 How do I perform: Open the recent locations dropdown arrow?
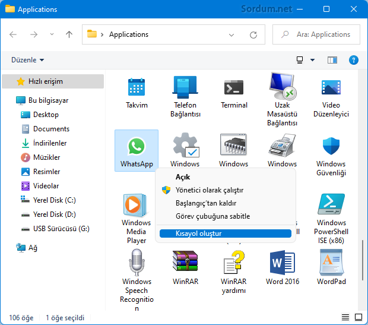click(52, 34)
